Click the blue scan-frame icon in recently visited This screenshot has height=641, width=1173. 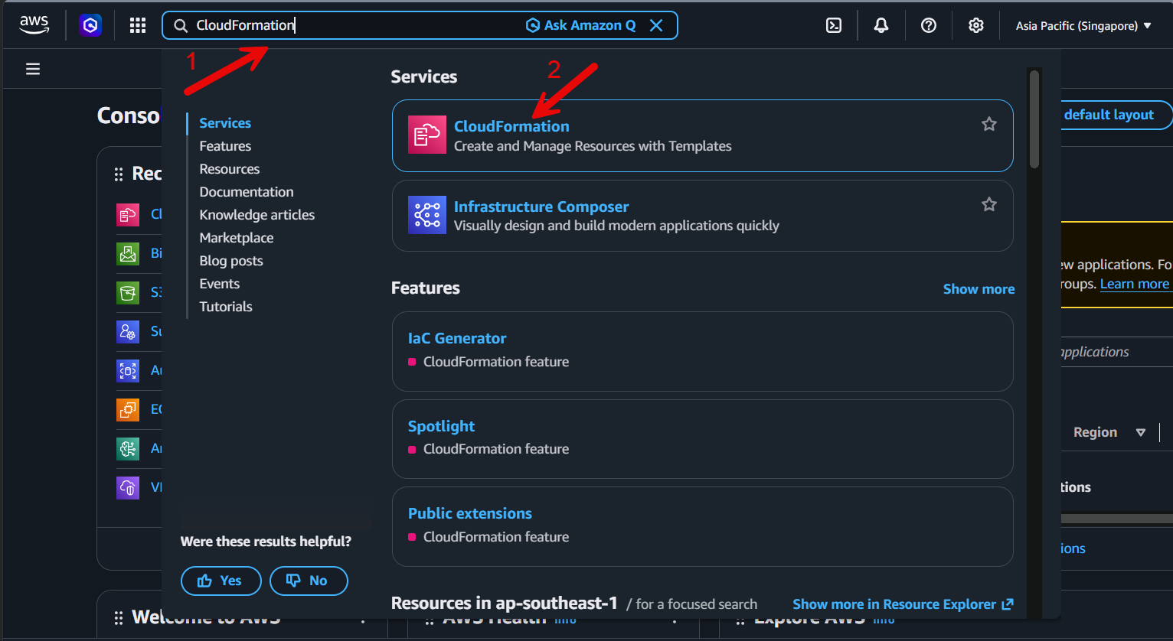point(128,370)
